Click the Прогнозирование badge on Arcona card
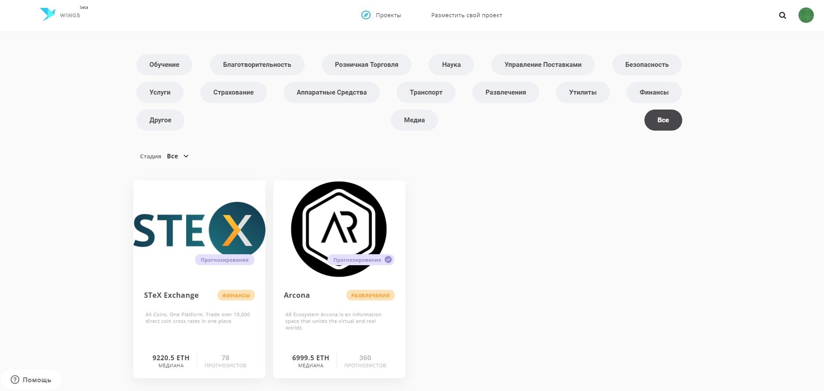Image resolution: width=824 pixels, height=391 pixels. coord(361,260)
